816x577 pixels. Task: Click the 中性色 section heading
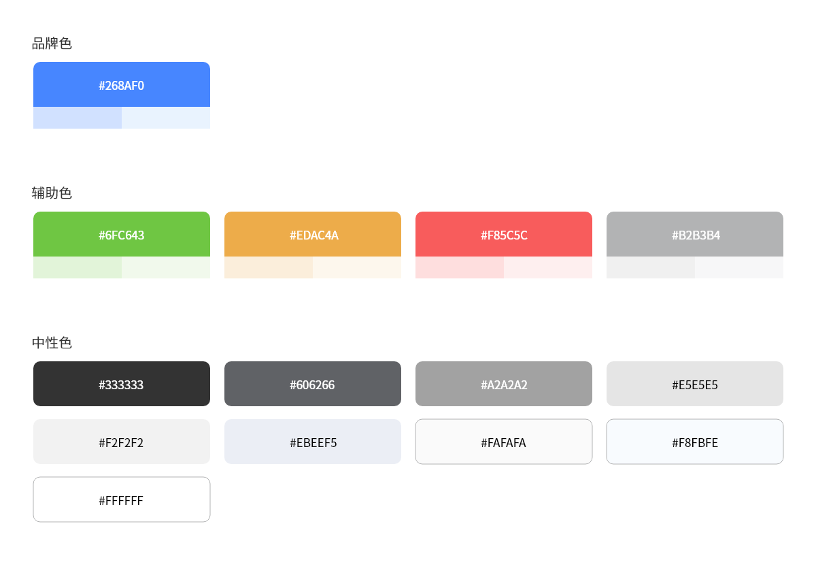(52, 343)
